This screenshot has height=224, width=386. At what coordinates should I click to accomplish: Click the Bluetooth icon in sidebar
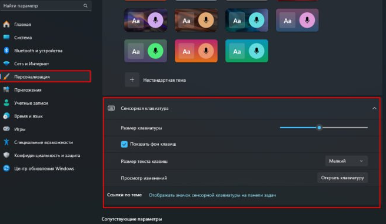(x=6, y=51)
